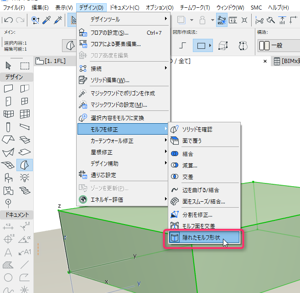Choose 減算... in morph submenu
The image size is (300, 293).
click(x=204, y=165)
